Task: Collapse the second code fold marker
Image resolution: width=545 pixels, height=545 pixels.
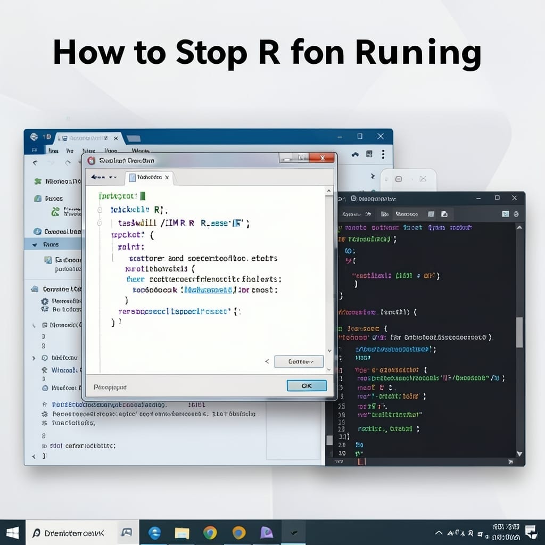Action: [100, 223]
